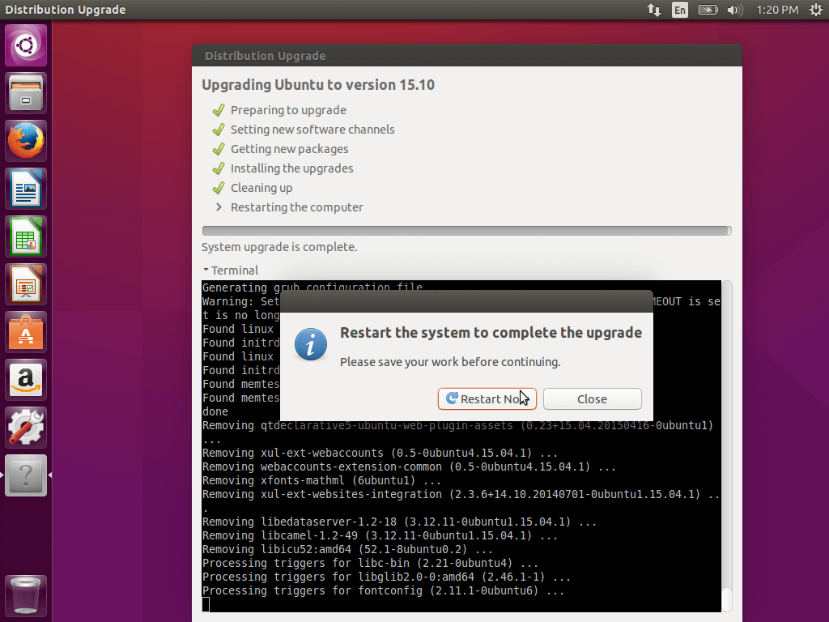This screenshot has height=622, width=829.
Task: Open the battery status indicator
Action: (708, 10)
